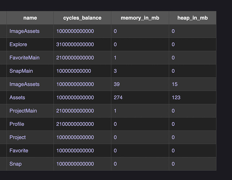The width and height of the screenshot is (232, 180).
Task: Click SnapMain memory value 3
Action: (x=115, y=71)
